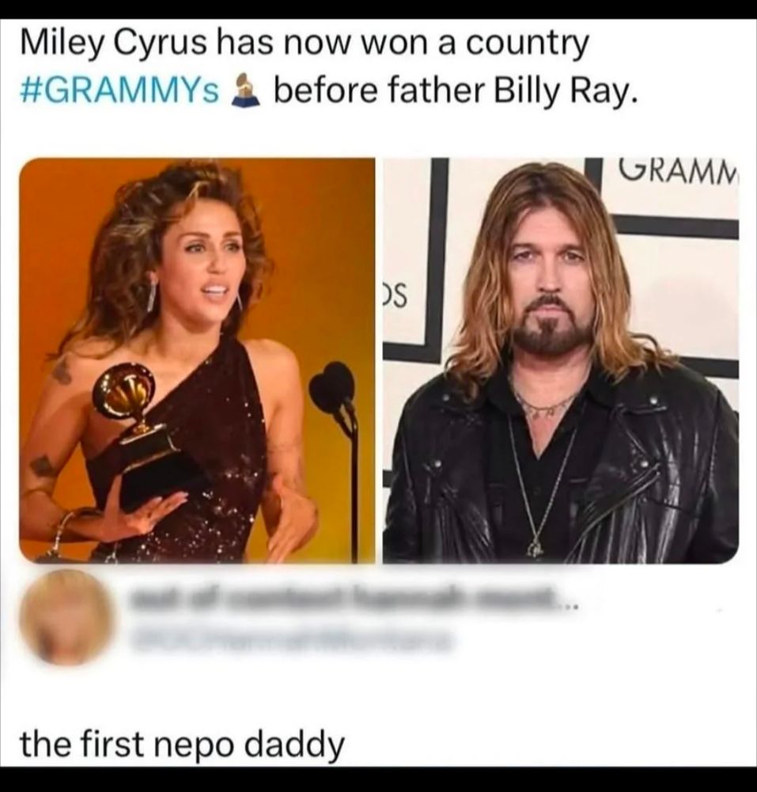Image resolution: width=757 pixels, height=792 pixels.
Task: Click the ellipsis after the blurred display name
Action: pyautogui.click(x=568, y=604)
